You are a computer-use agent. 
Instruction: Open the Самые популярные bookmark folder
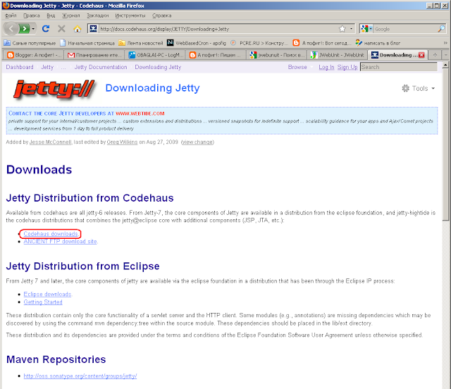coord(30,43)
